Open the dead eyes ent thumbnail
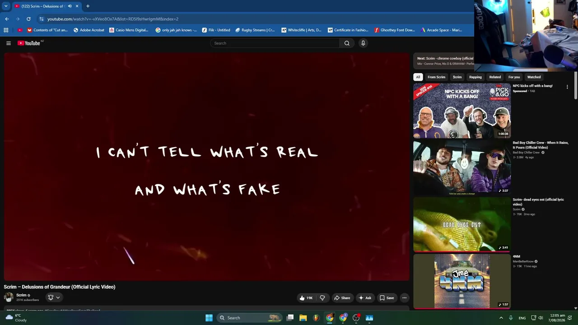Viewport: 578px width, 325px height. tap(462, 224)
